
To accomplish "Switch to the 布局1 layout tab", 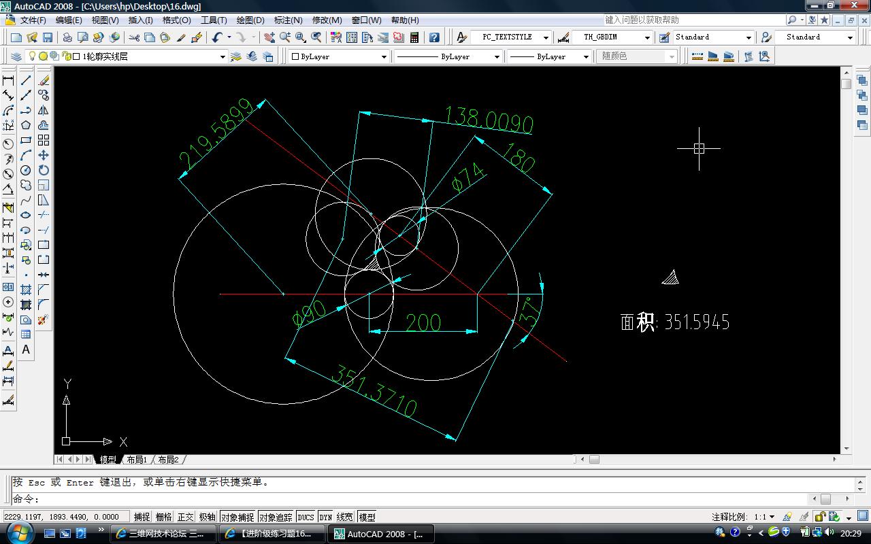I will tap(137, 460).
